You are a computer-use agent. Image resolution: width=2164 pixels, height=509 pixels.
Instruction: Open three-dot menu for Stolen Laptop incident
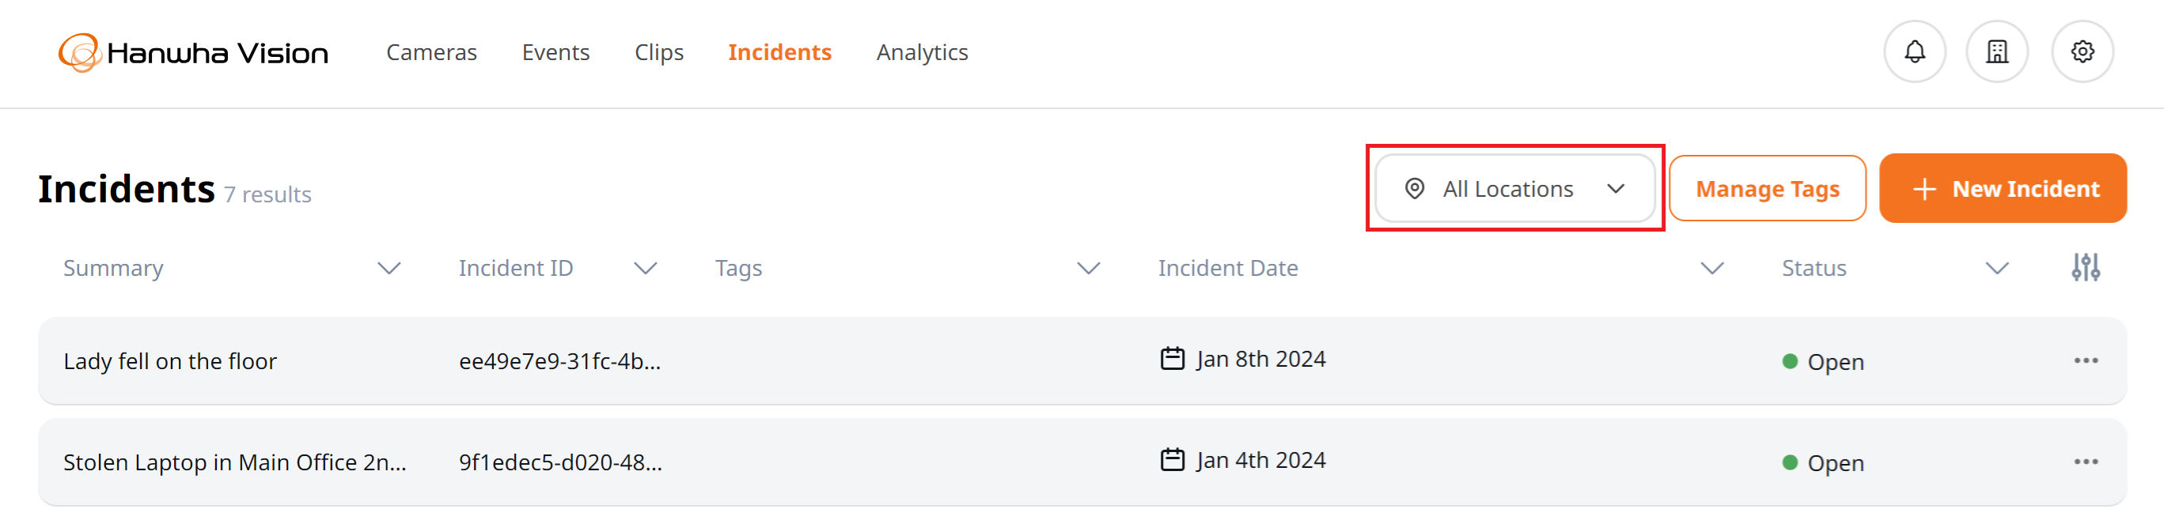pos(2085,462)
